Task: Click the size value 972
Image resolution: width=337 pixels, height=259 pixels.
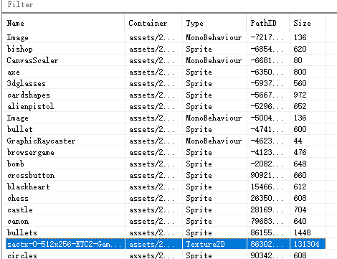Action: click(300, 95)
